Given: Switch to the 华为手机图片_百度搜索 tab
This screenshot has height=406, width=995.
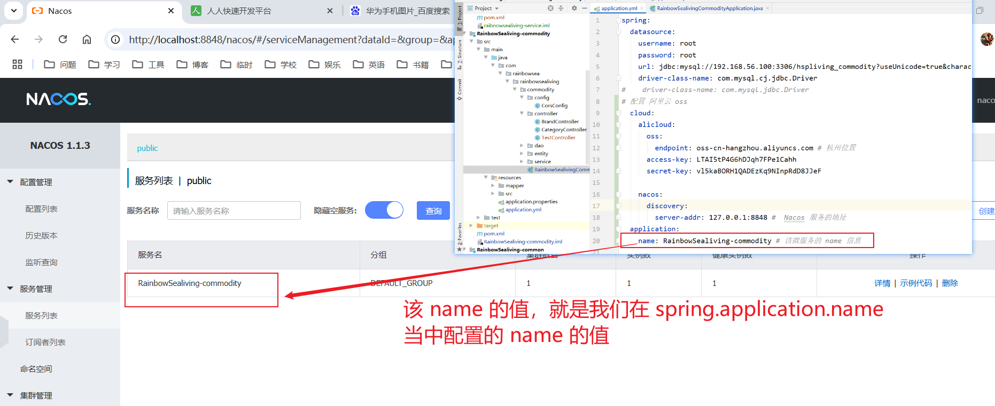Looking at the screenshot, I should 408,11.
